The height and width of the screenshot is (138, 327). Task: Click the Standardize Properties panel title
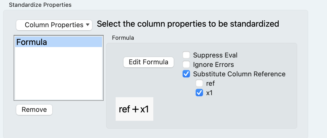40,5
